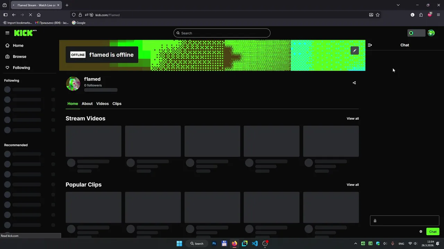The width and height of the screenshot is (444, 249).
Task: Click the KICK logo
Action: [25, 33]
